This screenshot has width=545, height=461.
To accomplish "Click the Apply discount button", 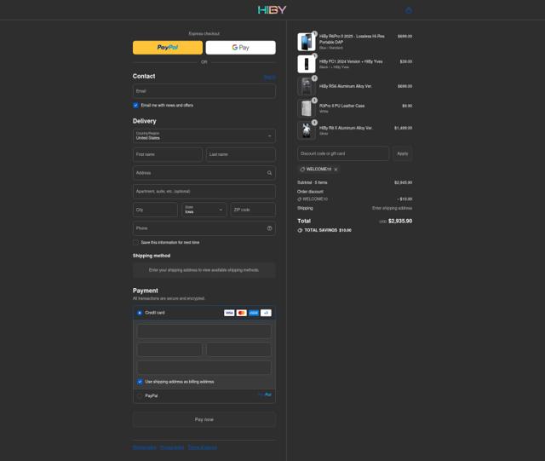I will [x=403, y=153].
